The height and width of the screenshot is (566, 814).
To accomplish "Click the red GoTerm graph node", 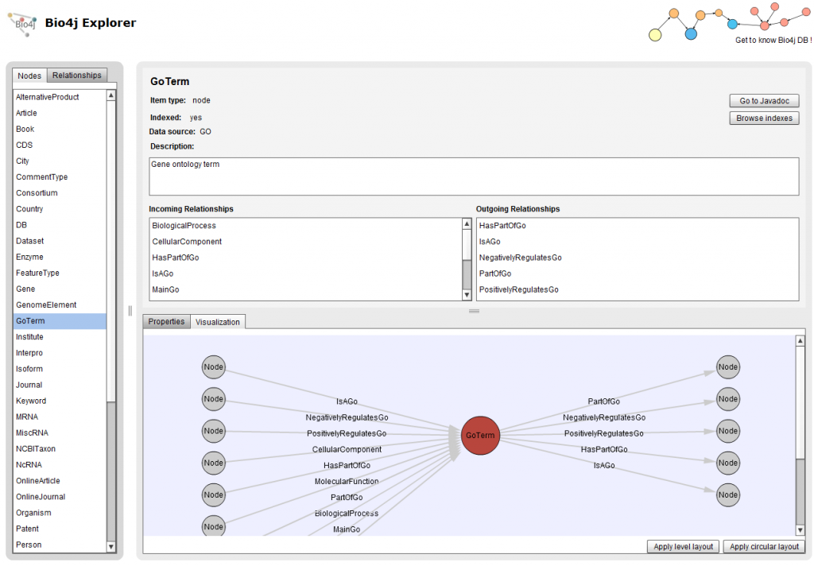I will pos(480,435).
